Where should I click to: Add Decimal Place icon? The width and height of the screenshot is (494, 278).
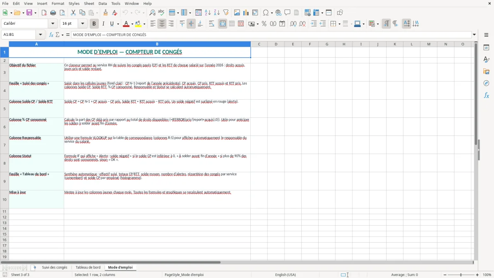pyautogui.click(x=293, y=24)
